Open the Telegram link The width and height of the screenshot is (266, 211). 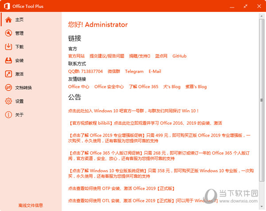[x=134, y=71]
